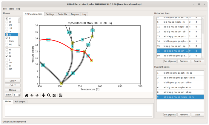Select univariant line label 14 on plot
This screenshot has width=209, height=125.
48,40
